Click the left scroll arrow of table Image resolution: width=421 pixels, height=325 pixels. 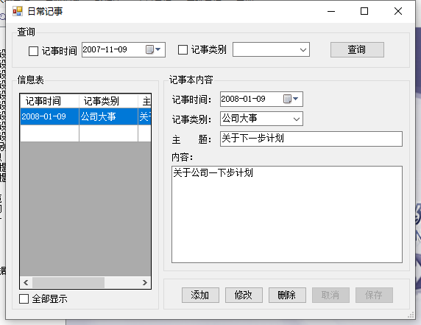[26, 282]
